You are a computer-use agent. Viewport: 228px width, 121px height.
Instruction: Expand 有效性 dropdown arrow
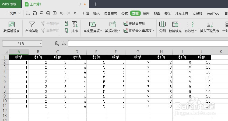pos(196,31)
